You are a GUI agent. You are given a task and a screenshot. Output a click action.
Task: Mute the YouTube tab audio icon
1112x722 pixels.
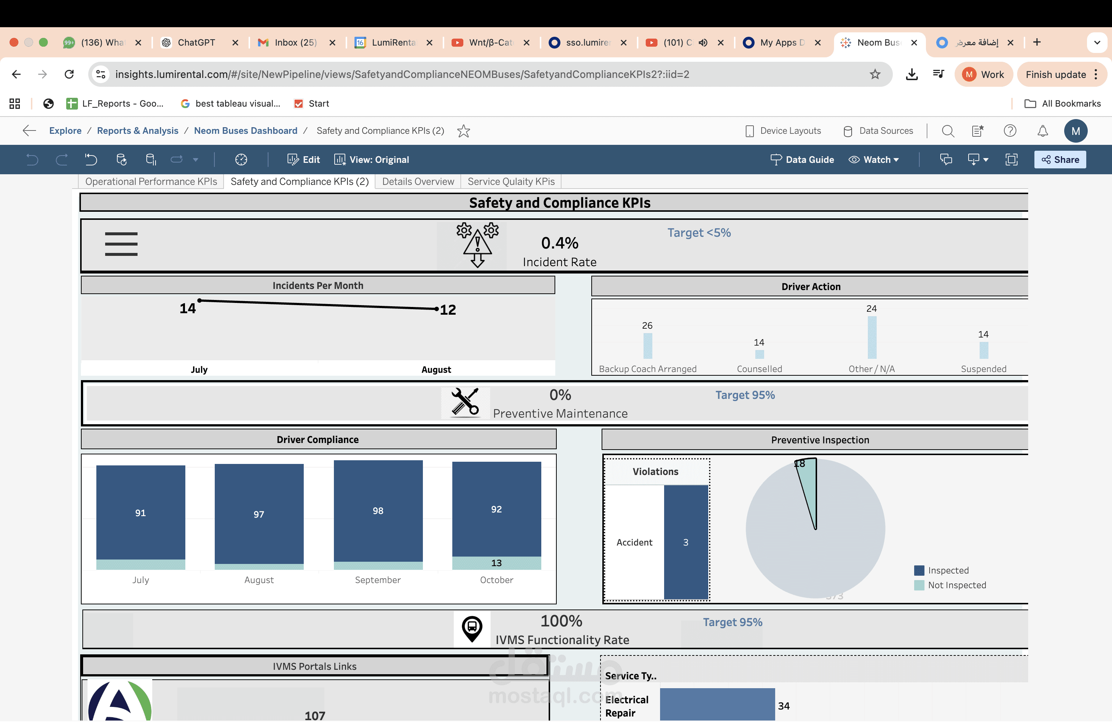pyautogui.click(x=703, y=43)
